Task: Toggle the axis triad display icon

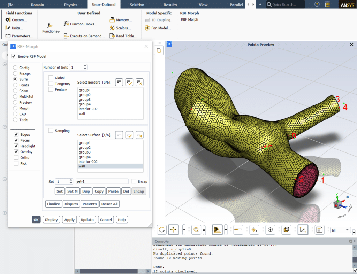Action: click(x=303, y=229)
